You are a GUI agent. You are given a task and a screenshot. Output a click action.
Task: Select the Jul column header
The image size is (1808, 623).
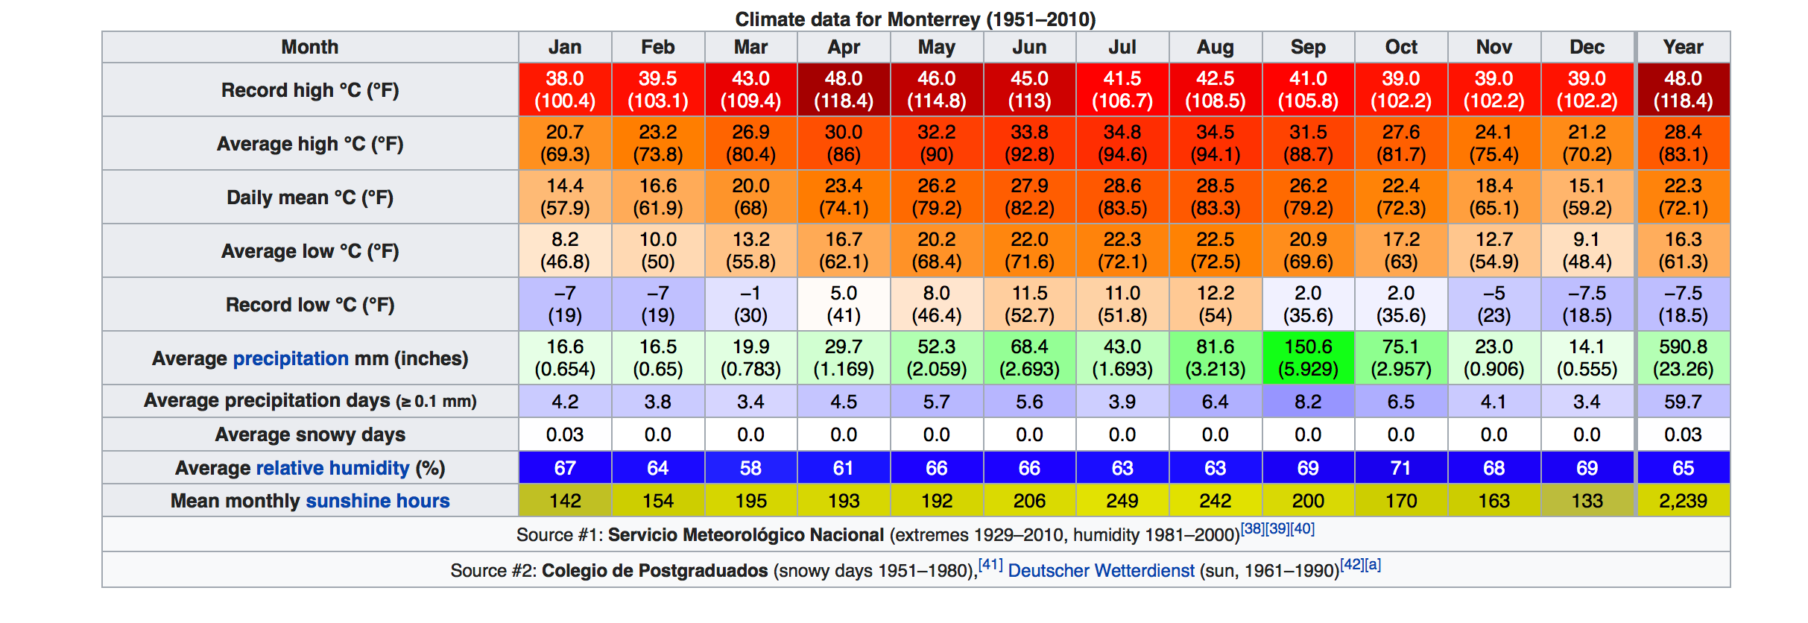click(1122, 47)
